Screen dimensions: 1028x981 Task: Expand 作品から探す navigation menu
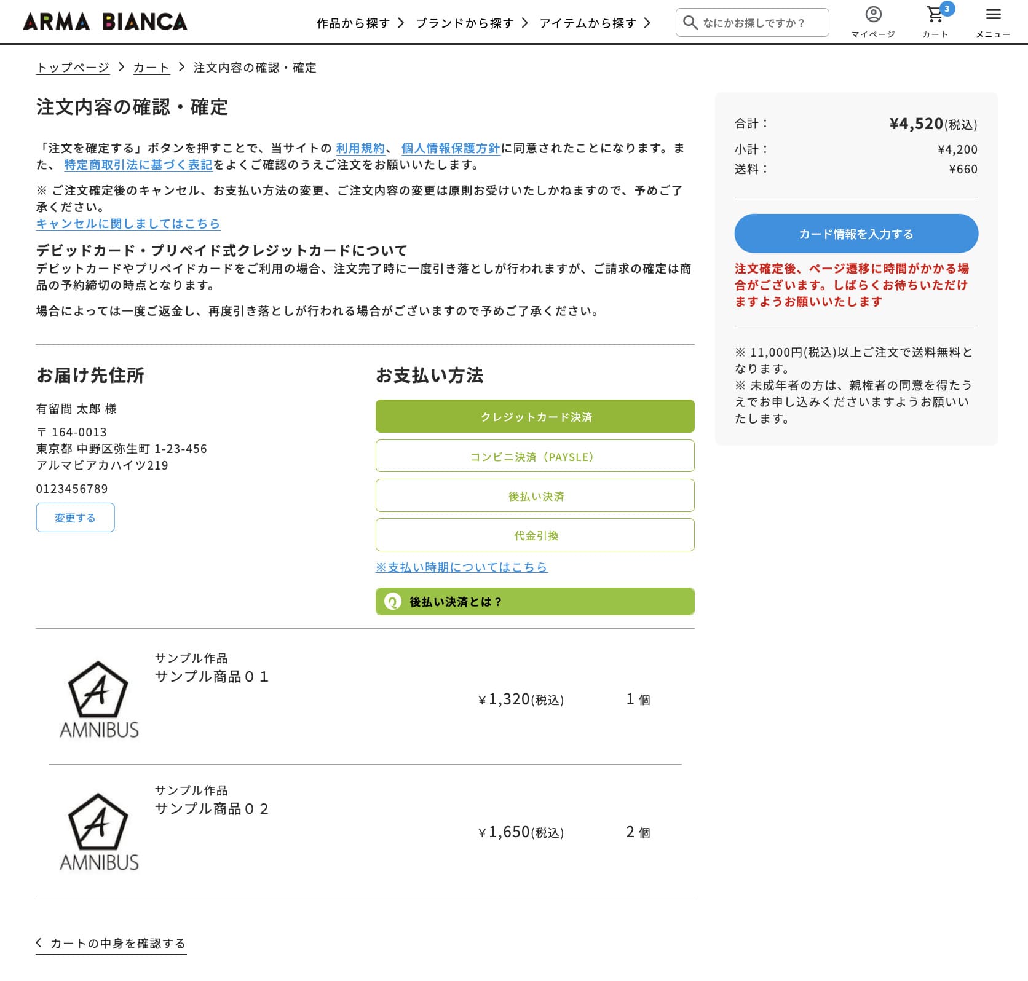pos(360,23)
